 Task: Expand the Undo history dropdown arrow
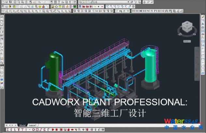[x=42, y=2]
